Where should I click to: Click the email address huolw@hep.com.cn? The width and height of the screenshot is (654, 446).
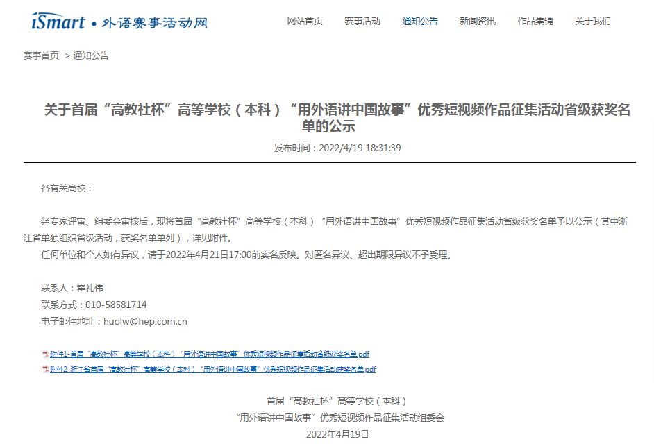[145, 321]
